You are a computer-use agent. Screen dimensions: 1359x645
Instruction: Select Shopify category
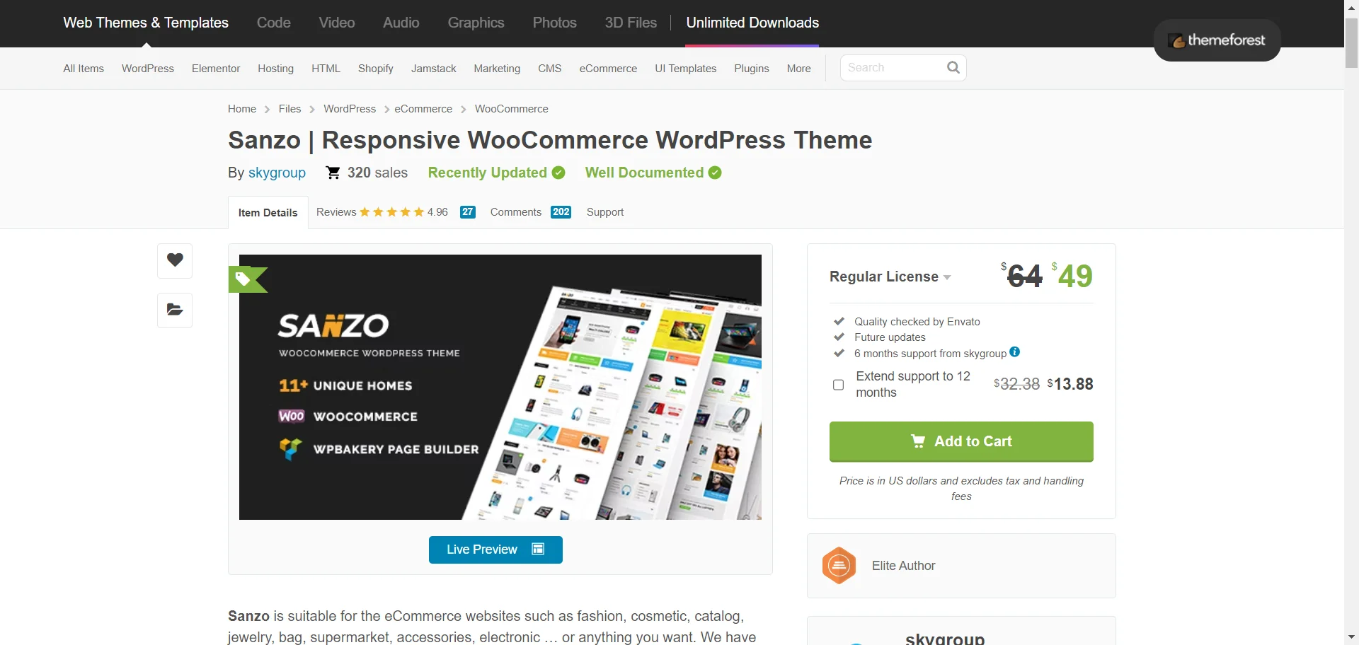(376, 69)
